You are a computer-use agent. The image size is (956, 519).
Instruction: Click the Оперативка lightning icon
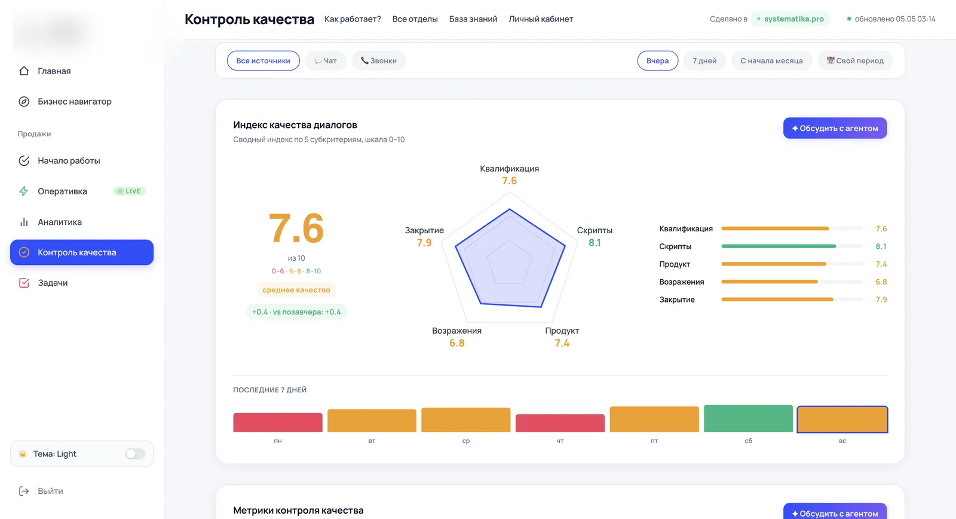point(24,191)
